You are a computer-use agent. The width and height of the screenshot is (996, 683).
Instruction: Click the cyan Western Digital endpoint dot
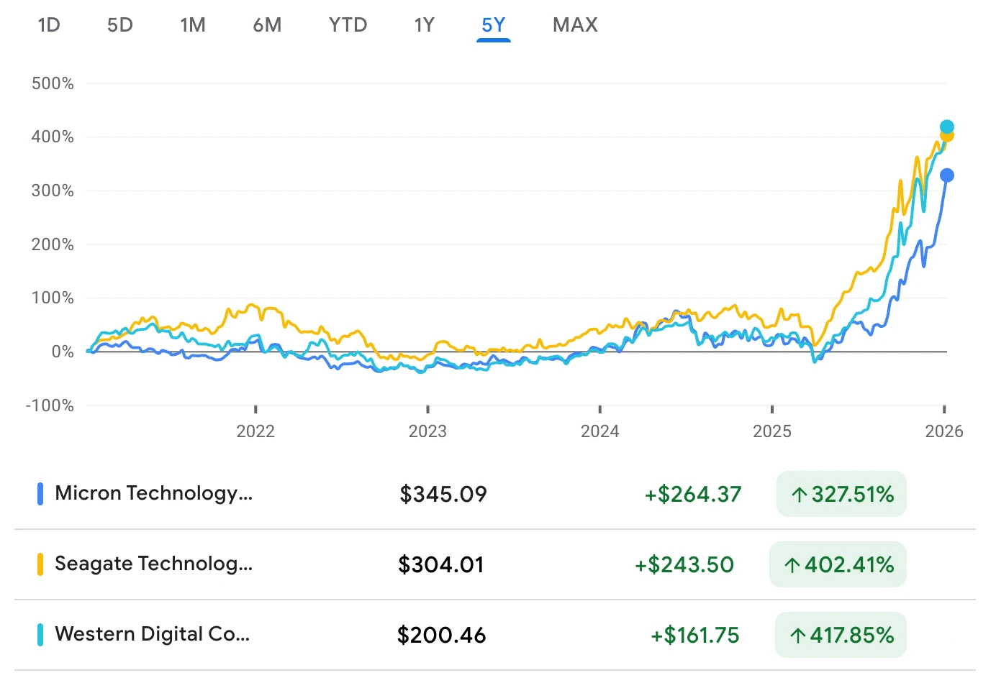pos(947,127)
